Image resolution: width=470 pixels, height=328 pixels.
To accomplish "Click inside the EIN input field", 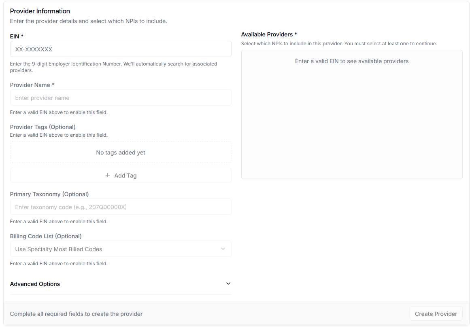I will 121,49.
